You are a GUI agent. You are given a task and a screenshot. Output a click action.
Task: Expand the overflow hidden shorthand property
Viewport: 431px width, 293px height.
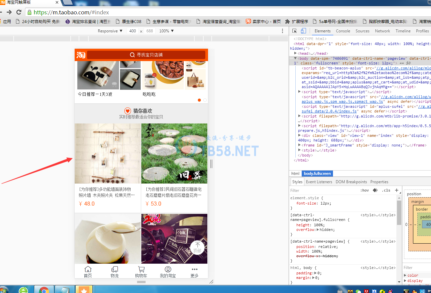[318, 230]
